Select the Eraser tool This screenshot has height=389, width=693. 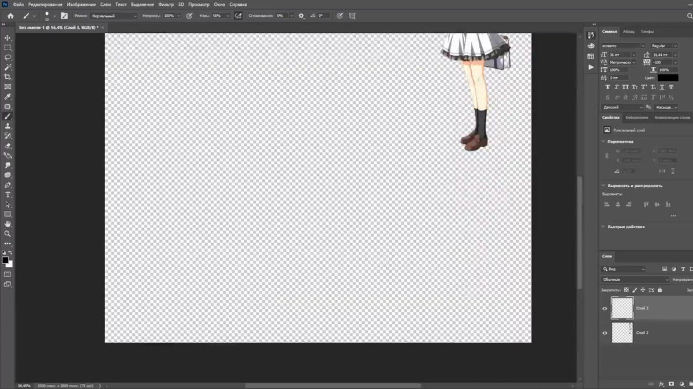click(x=8, y=146)
